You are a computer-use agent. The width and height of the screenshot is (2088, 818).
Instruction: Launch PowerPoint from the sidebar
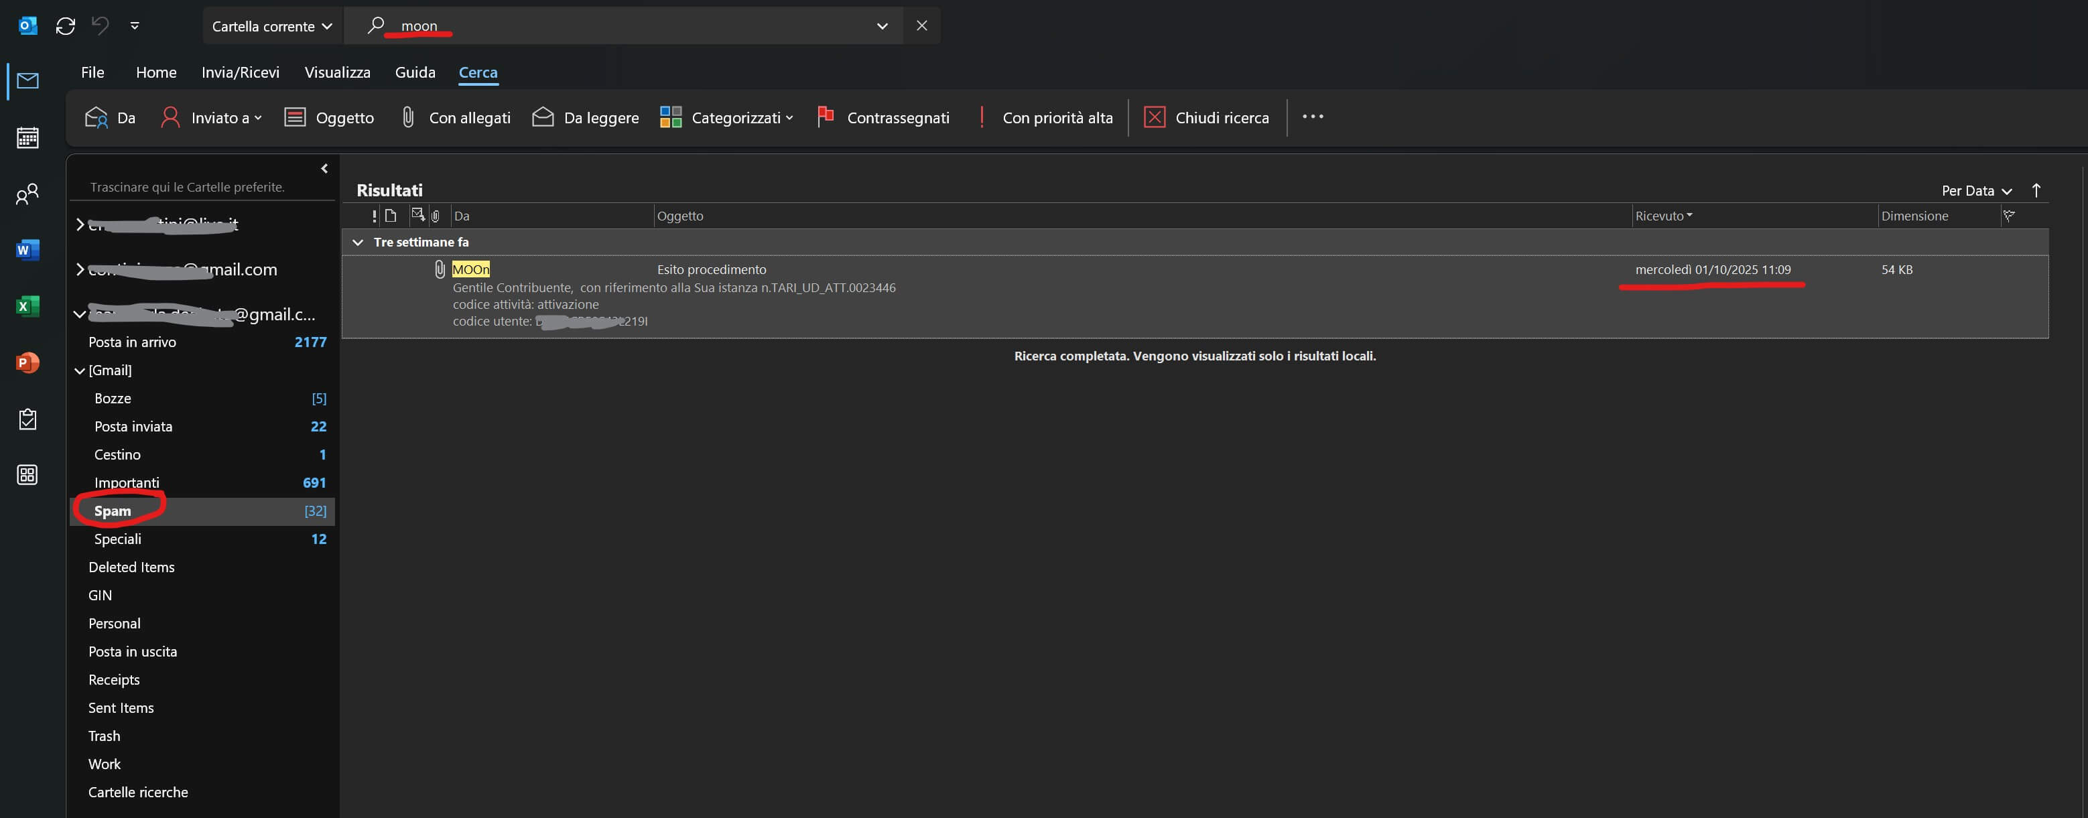click(27, 362)
